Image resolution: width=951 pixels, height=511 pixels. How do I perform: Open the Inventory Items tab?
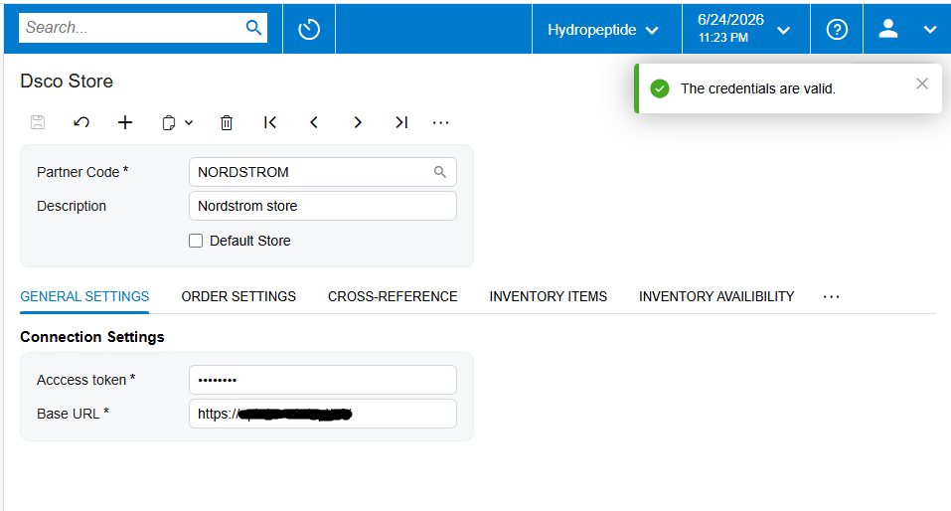(548, 296)
